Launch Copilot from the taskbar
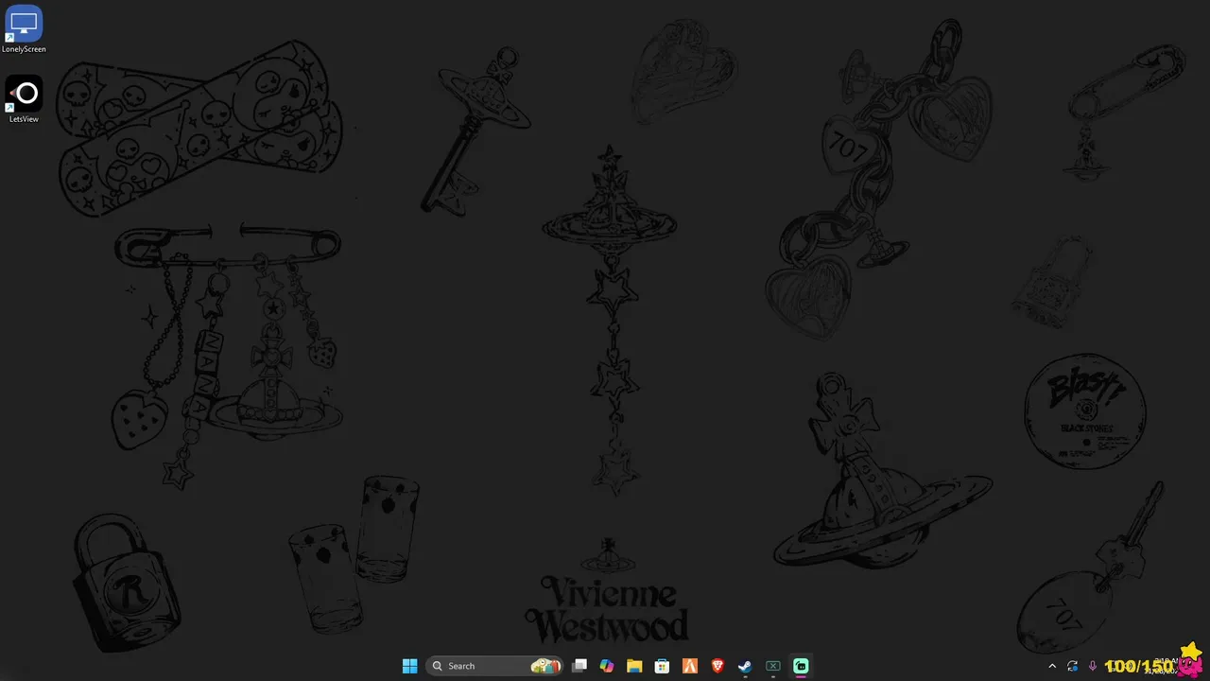 (x=607, y=666)
